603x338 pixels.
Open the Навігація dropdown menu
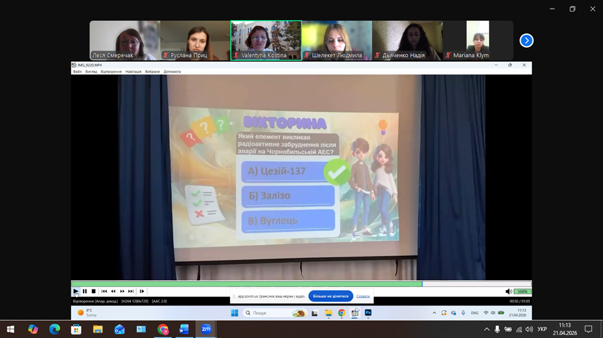133,71
